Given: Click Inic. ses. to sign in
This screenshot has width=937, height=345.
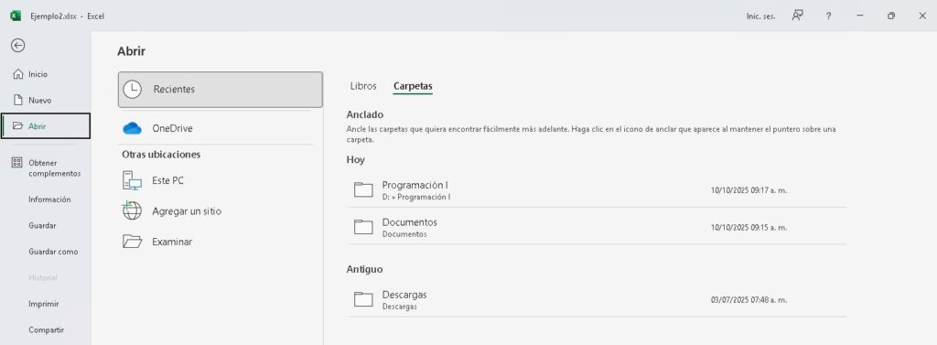Looking at the screenshot, I should tap(760, 16).
